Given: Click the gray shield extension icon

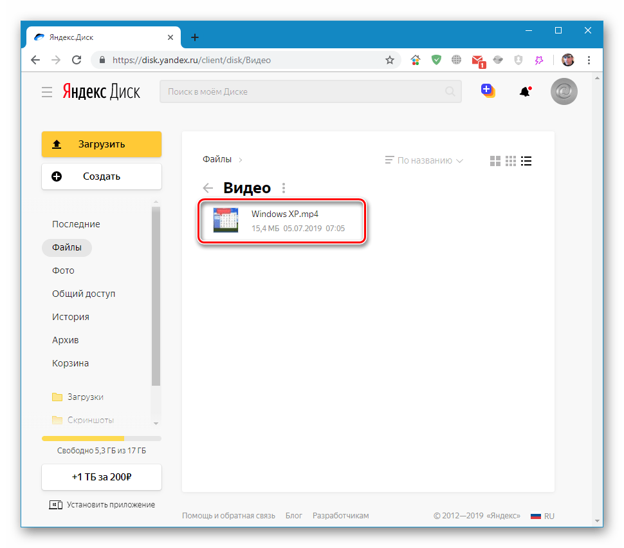Looking at the screenshot, I should (518, 60).
